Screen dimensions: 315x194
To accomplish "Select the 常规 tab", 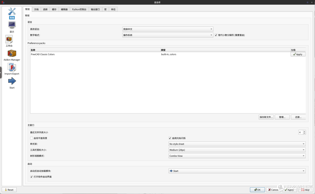I will tap(27, 9).
